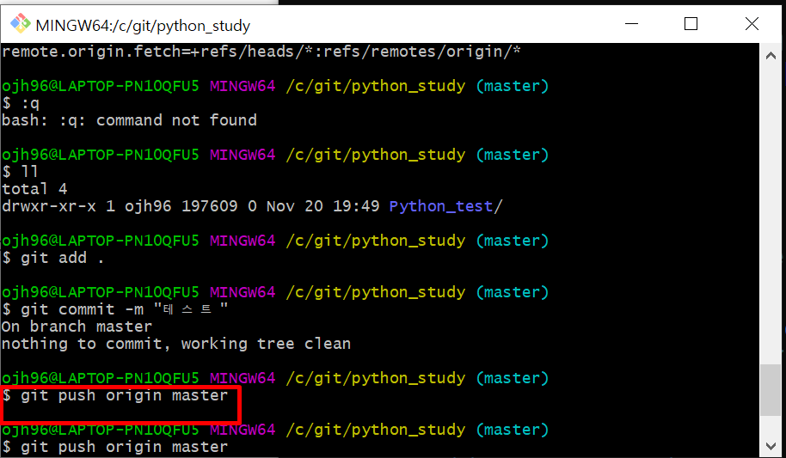Viewport: 786px width, 458px height.
Task: Click the 'Nov 20 19:49' timestamp
Action: [x=322, y=206]
